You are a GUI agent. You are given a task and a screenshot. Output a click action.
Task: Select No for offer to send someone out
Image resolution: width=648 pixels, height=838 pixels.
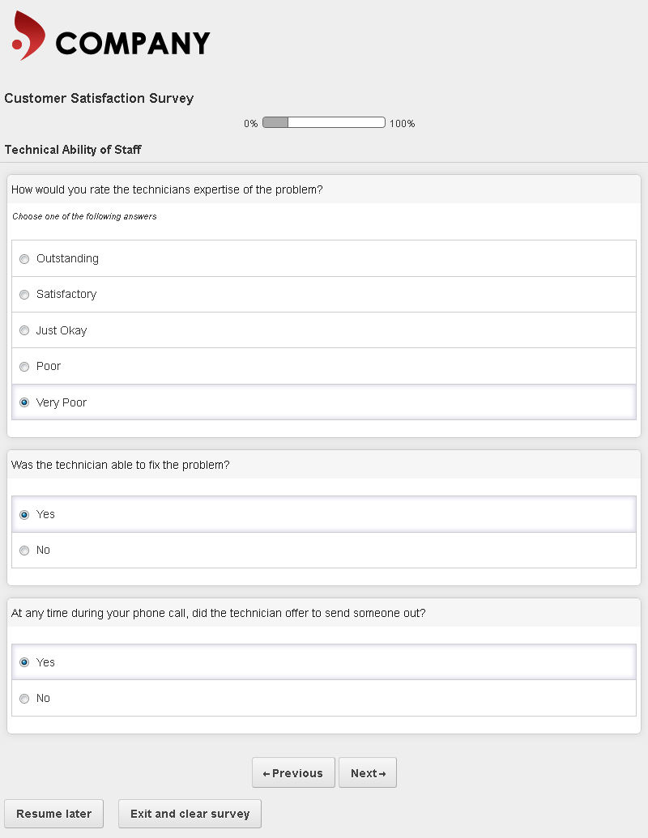pos(24,699)
